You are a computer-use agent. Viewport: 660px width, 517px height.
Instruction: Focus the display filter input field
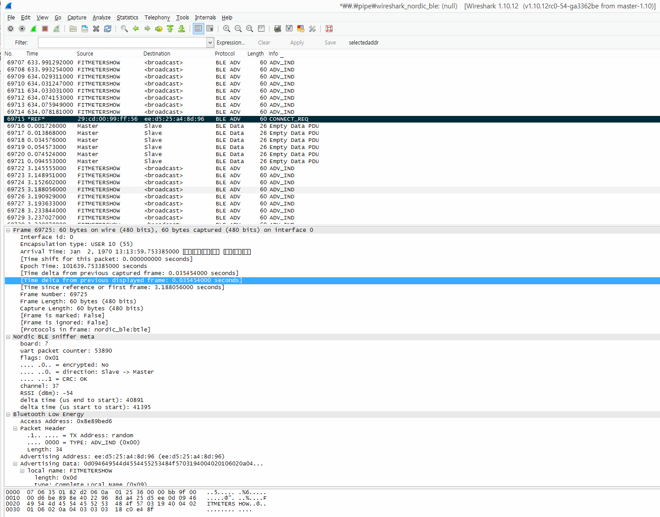[x=122, y=43]
